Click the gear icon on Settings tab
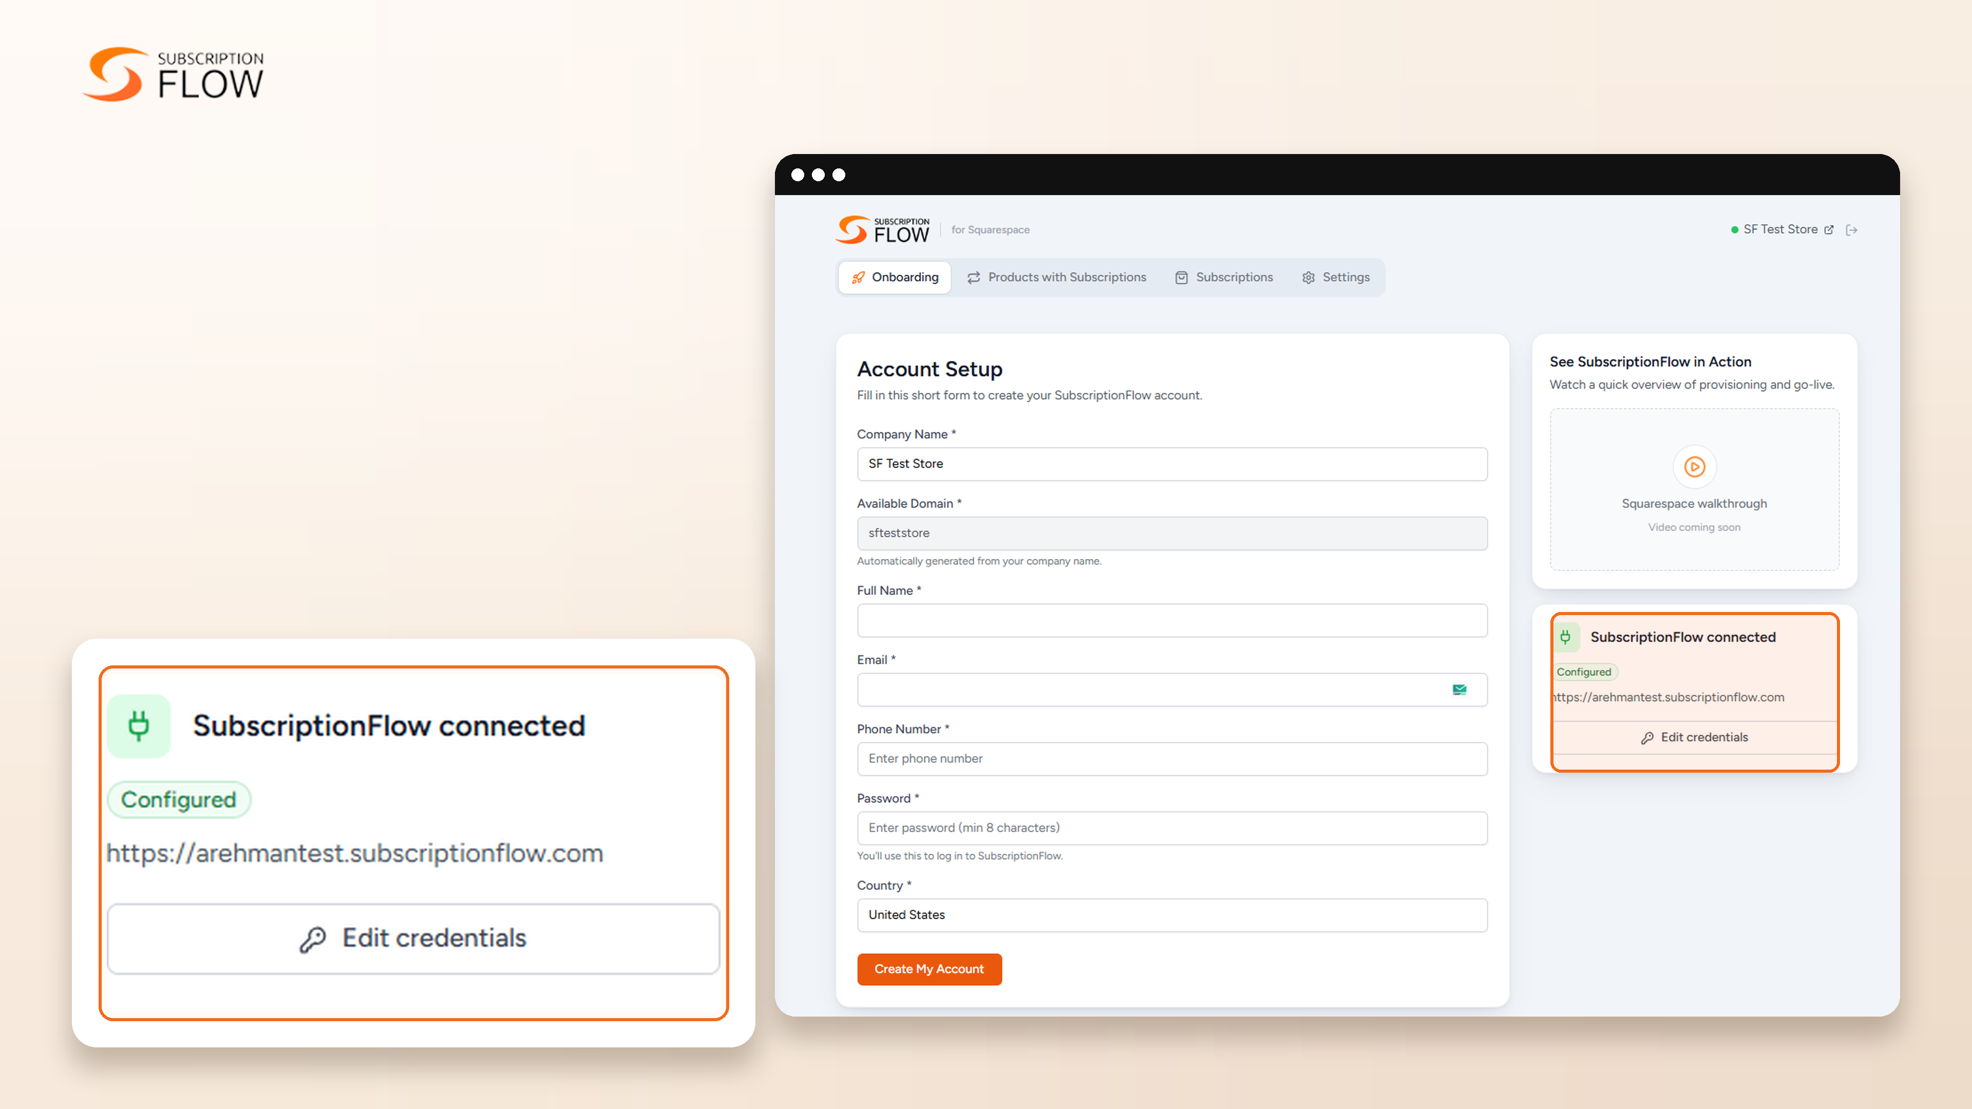 tap(1309, 278)
